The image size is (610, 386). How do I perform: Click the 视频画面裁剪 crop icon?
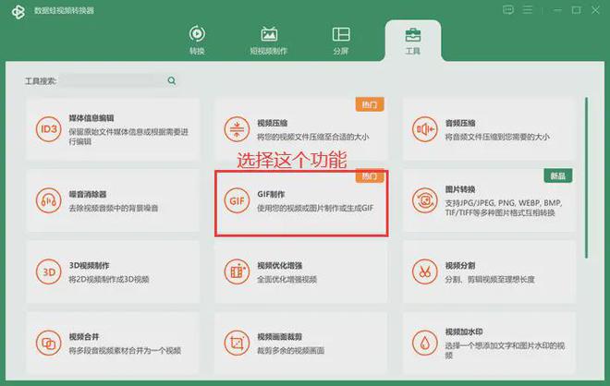[x=237, y=344]
